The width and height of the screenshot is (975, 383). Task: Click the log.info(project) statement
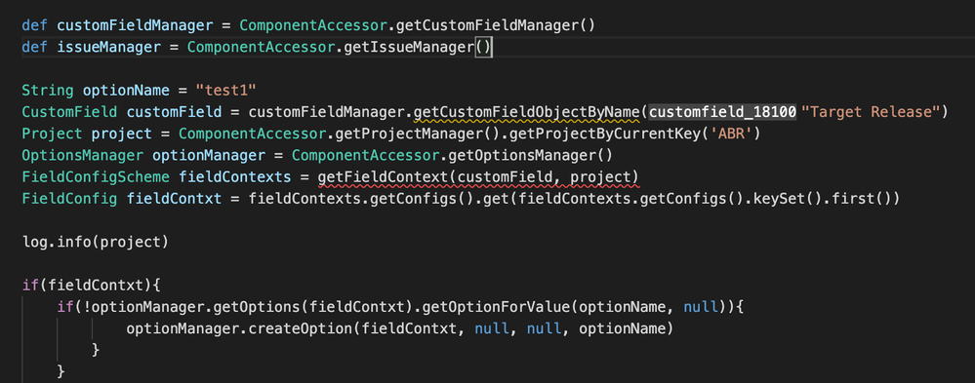(95, 242)
